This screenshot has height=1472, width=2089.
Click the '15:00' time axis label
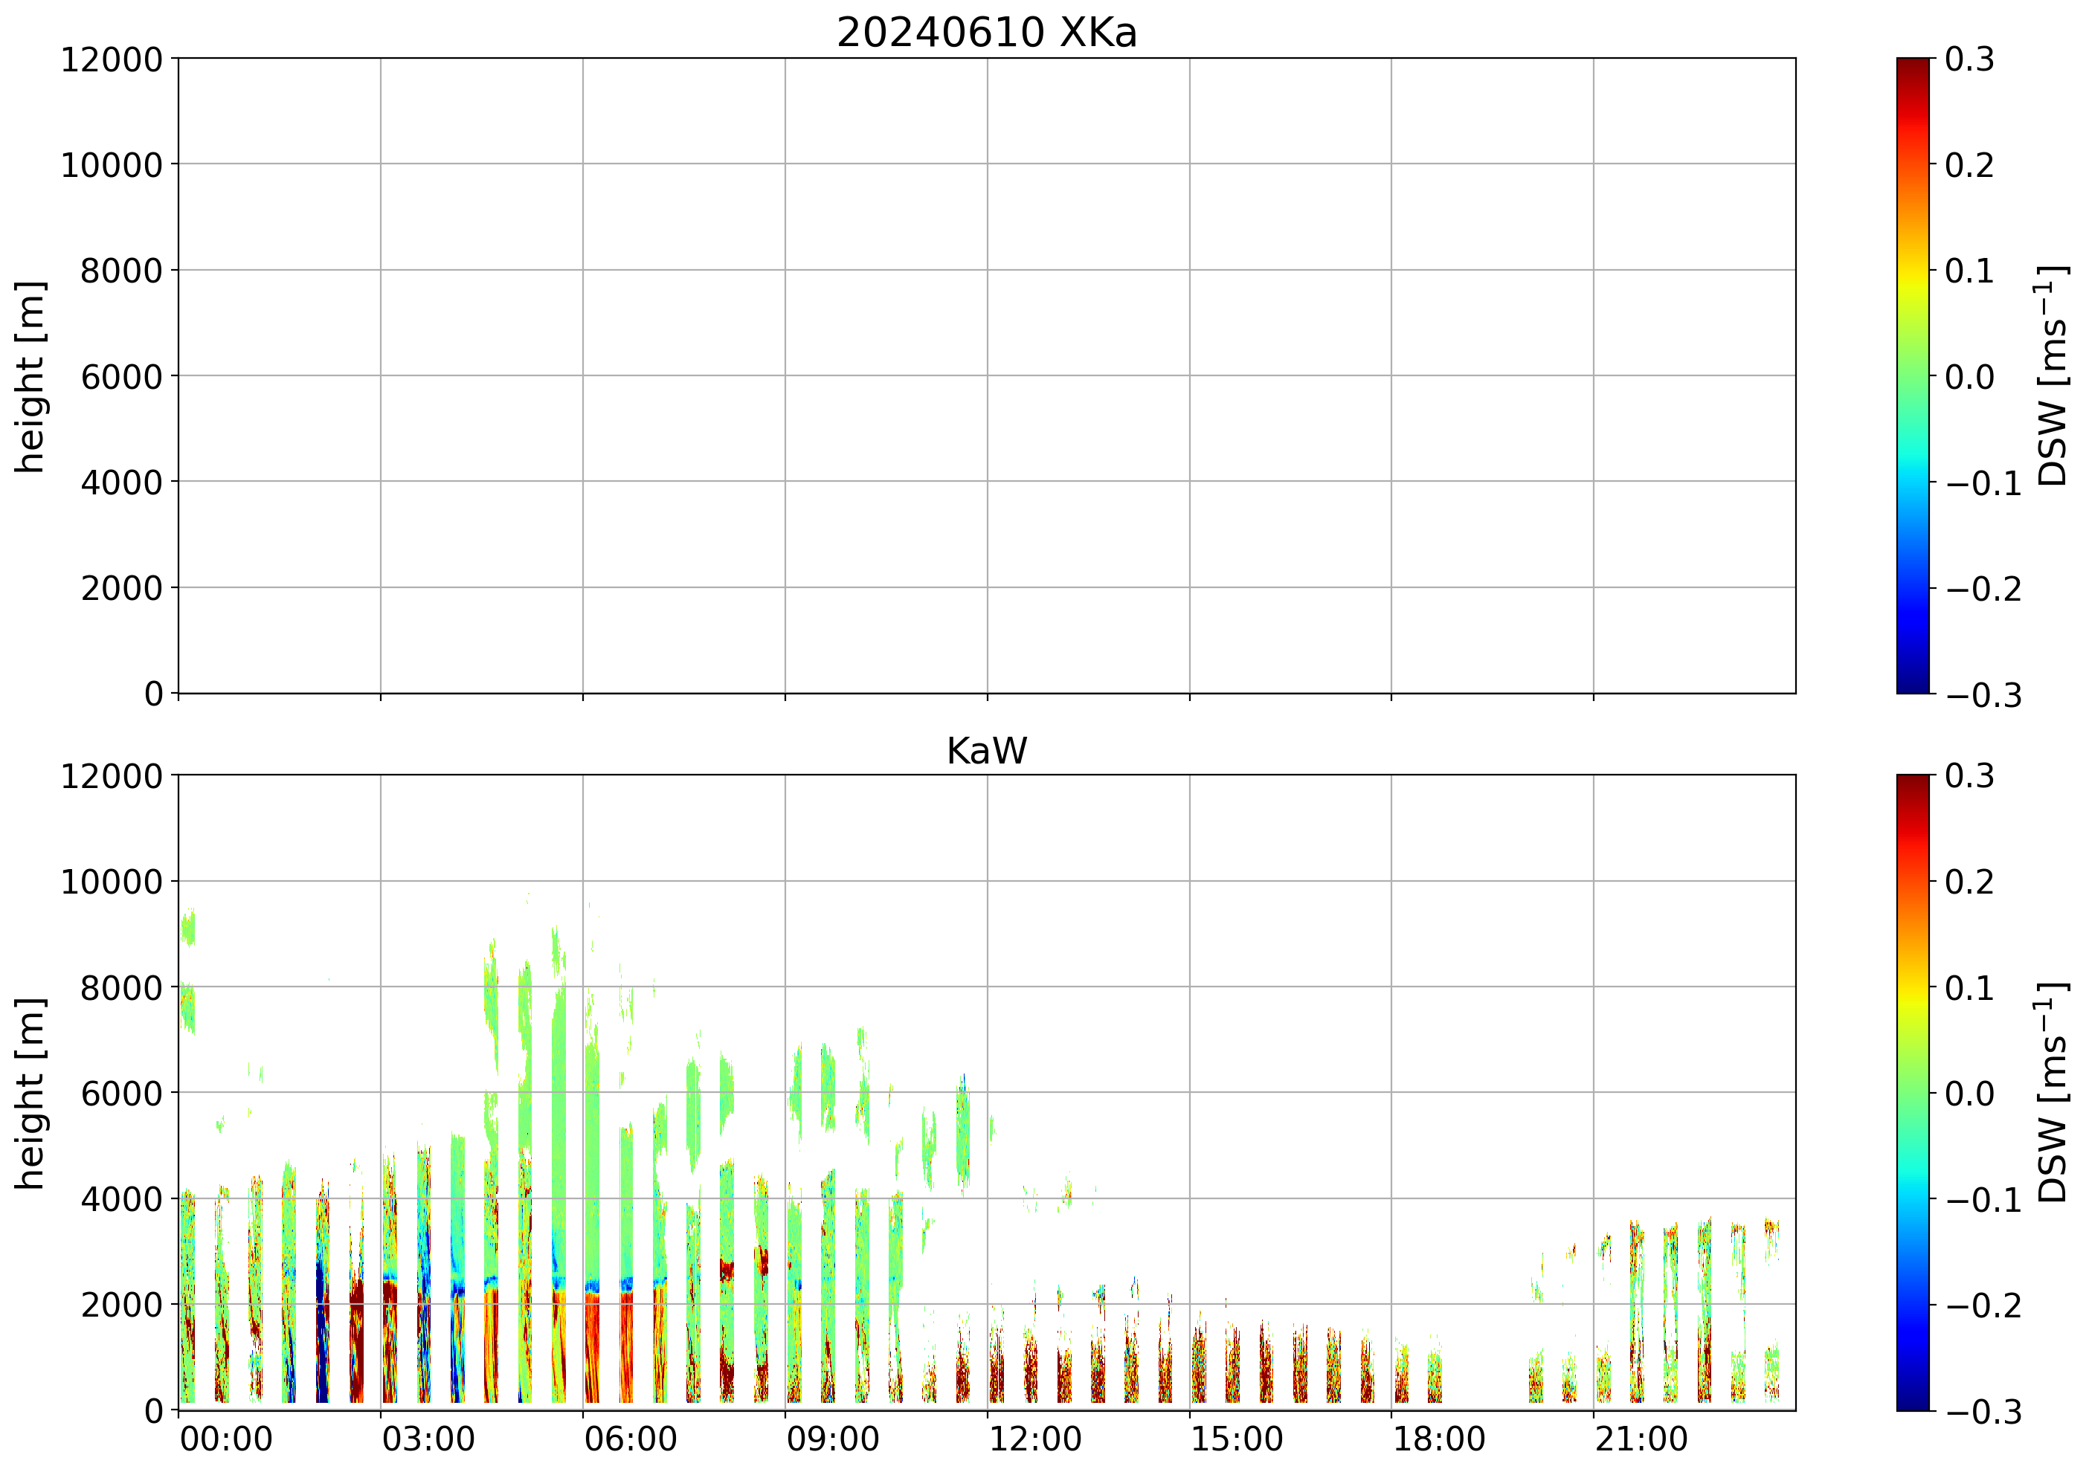tap(1237, 1440)
